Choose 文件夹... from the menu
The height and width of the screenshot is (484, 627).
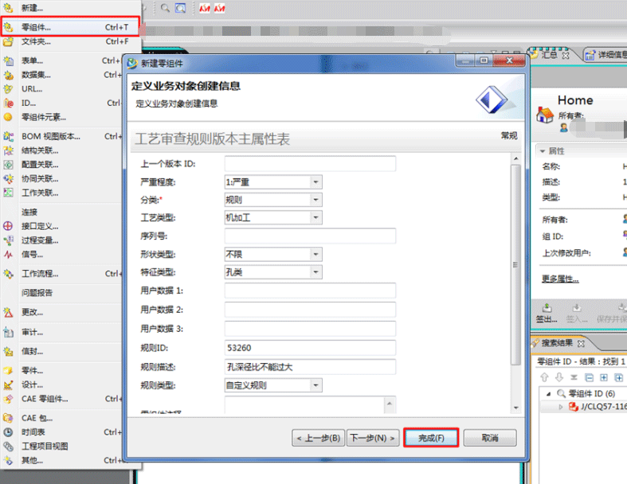coord(36,41)
